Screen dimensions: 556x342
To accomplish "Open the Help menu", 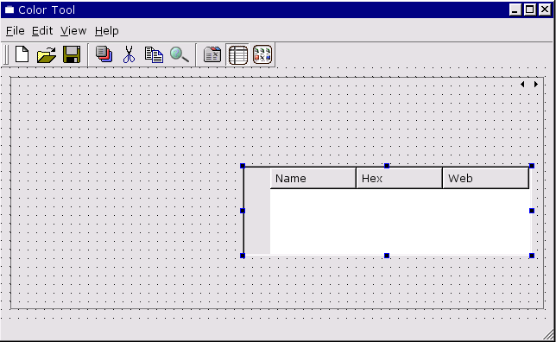I will (x=107, y=31).
